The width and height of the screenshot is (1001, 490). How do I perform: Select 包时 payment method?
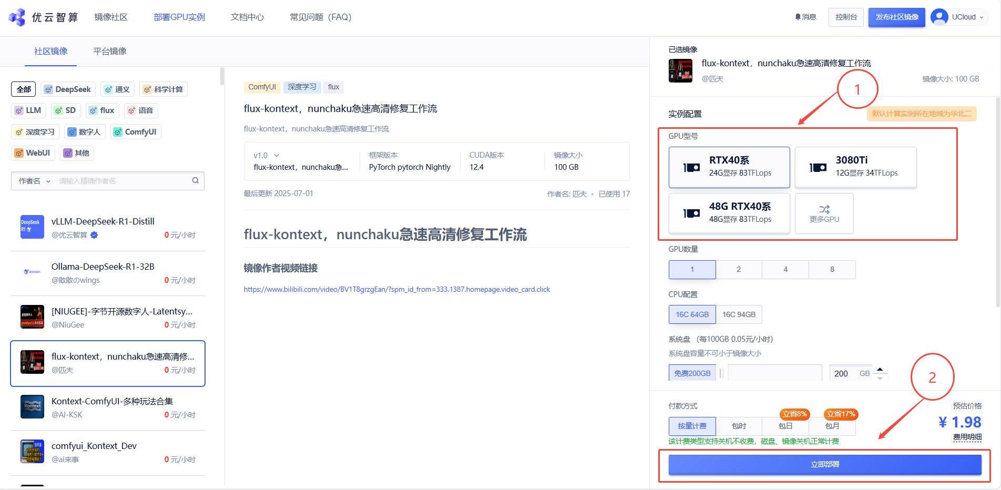739,426
